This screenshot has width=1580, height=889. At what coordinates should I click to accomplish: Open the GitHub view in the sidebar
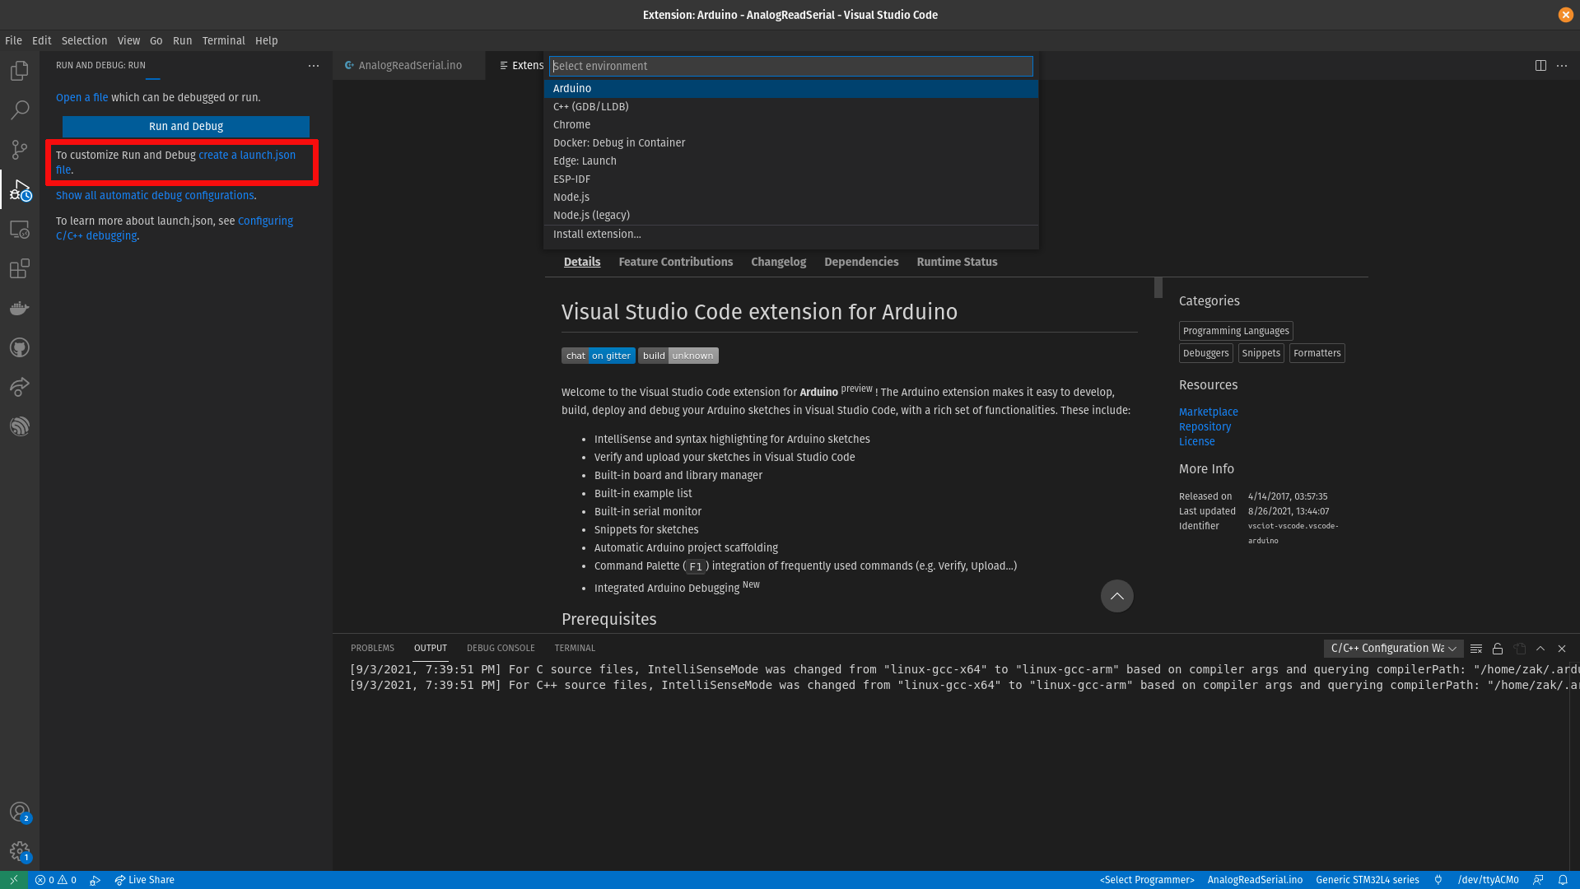[x=20, y=347]
